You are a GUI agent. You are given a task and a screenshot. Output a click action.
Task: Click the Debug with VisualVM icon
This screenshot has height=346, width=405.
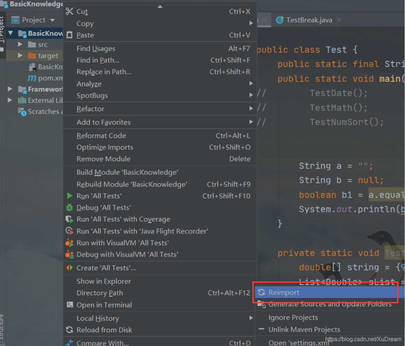point(69,254)
